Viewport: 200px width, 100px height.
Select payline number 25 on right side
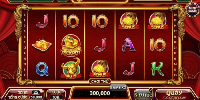[x=175, y=75]
